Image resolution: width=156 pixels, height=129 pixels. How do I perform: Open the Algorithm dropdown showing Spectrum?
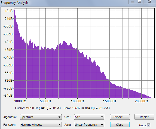41,117
